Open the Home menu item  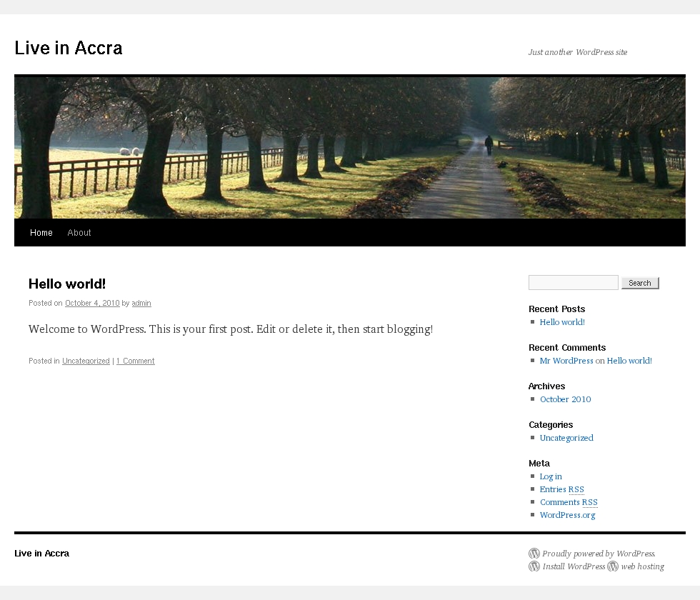pos(41,233)
